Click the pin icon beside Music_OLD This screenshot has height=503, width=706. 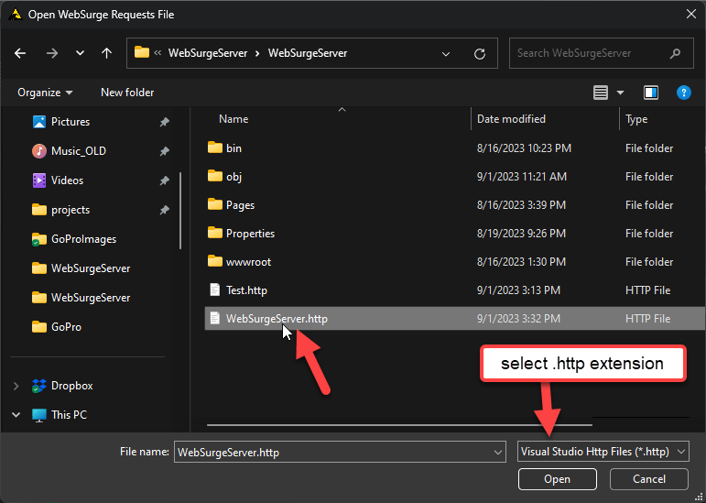164,151
